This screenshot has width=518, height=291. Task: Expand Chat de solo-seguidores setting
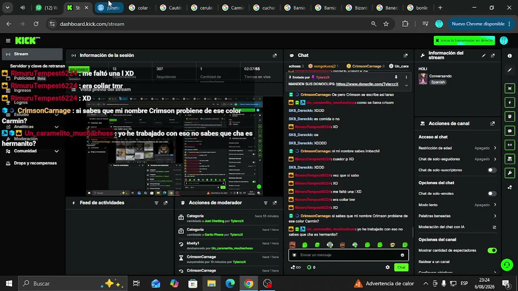[x=457, y=159]
